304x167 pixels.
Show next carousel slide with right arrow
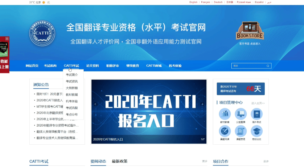(x=202, y=104)
